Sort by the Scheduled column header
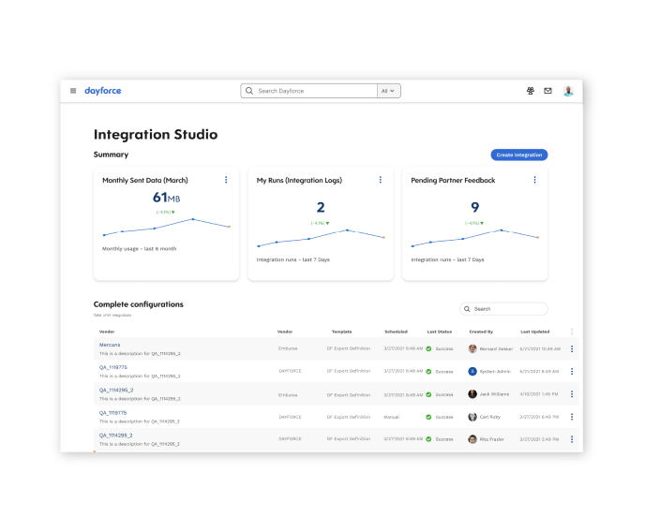 (x=397, y=332)
